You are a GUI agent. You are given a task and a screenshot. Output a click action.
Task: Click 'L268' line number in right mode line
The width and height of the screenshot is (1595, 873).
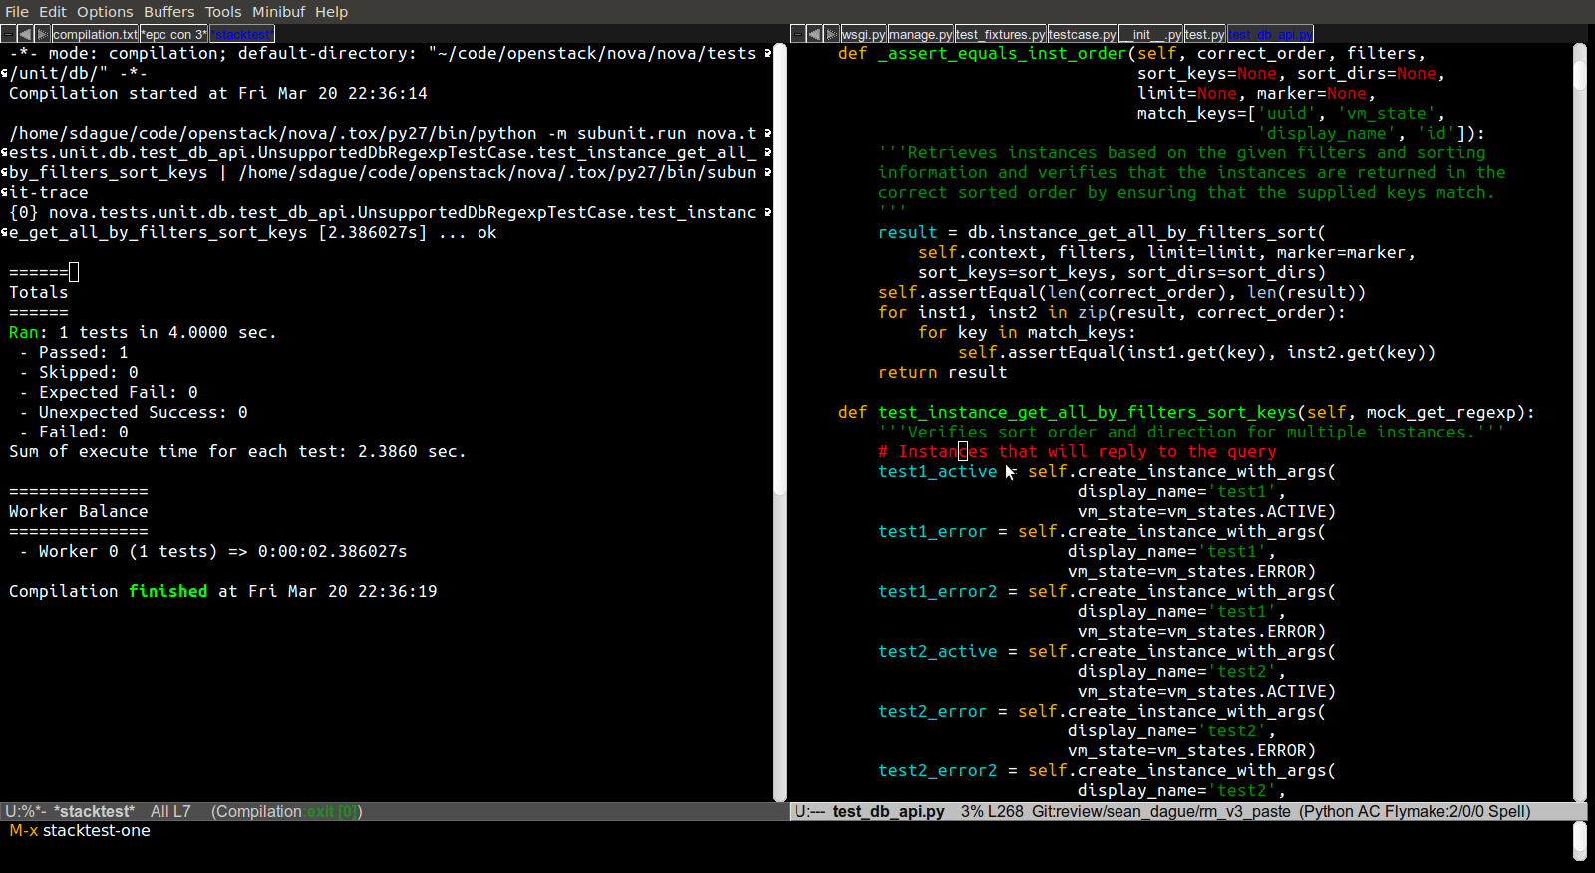click(1006, 811)
